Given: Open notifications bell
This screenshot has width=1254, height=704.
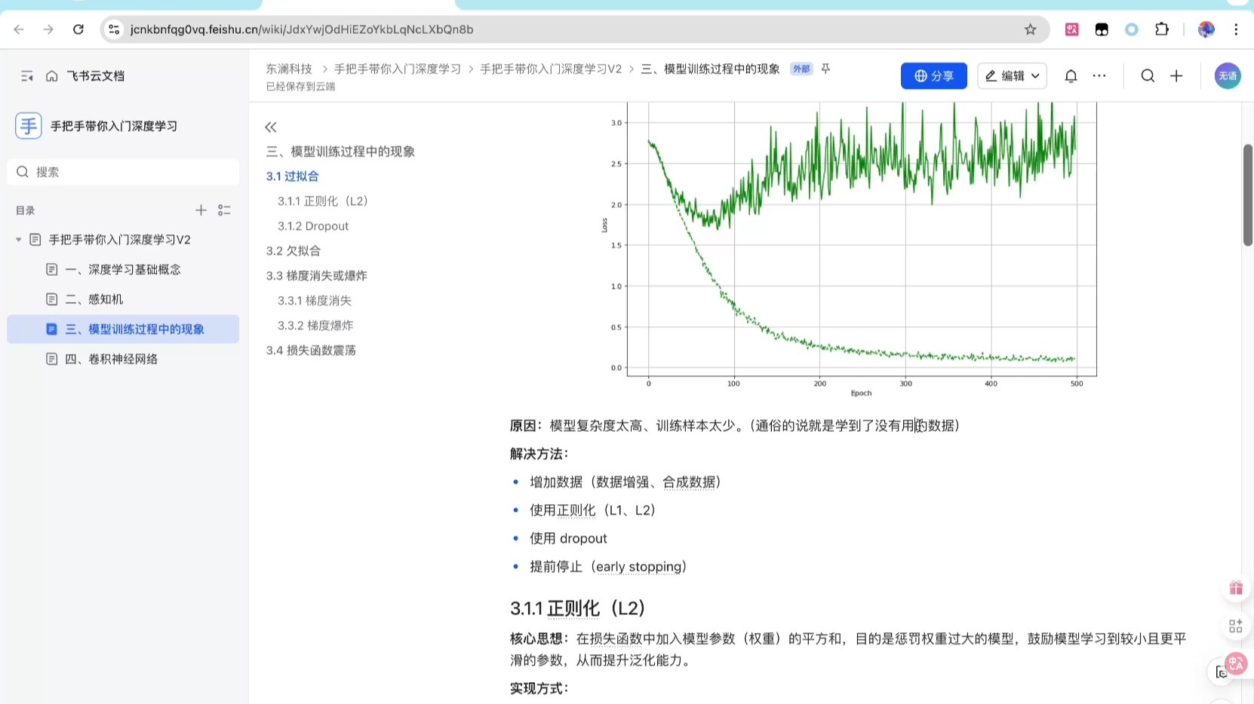Looking at the screenshot, I should [1071, 76].
